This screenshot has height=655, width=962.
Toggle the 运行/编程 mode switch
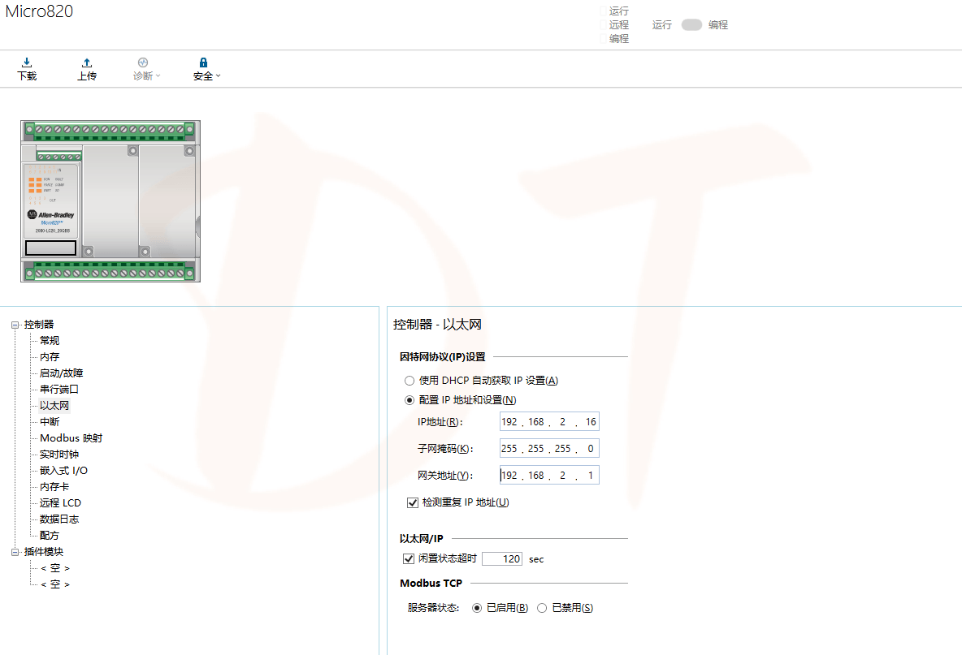(691, 25)
